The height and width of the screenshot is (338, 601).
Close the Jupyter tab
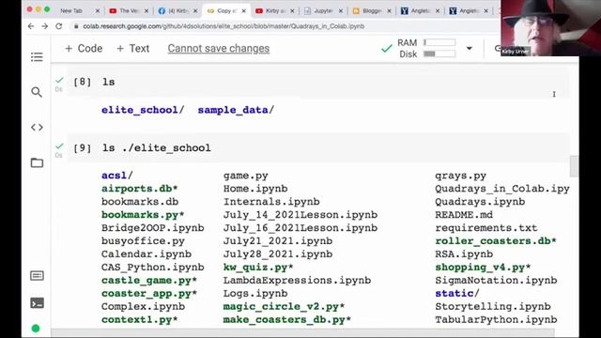pos(340,11)
